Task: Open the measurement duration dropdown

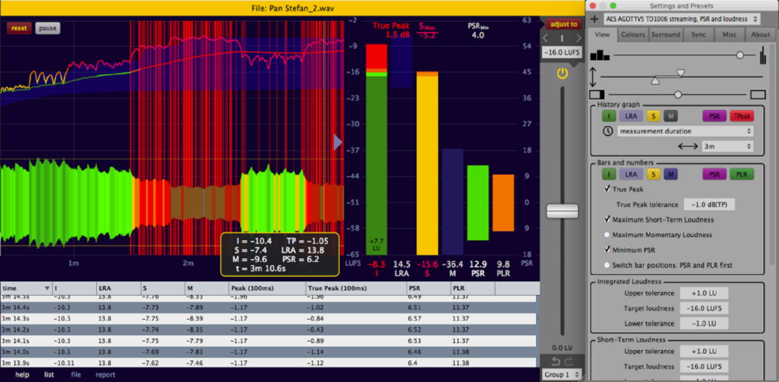Action: click(685, 132)
